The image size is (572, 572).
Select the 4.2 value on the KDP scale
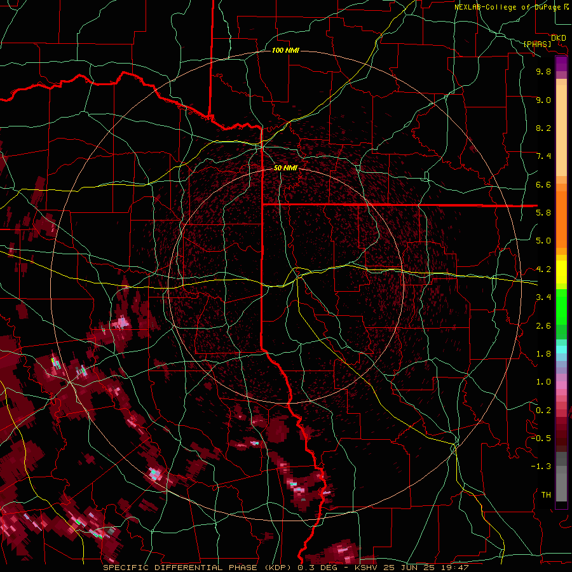[543, 269]
